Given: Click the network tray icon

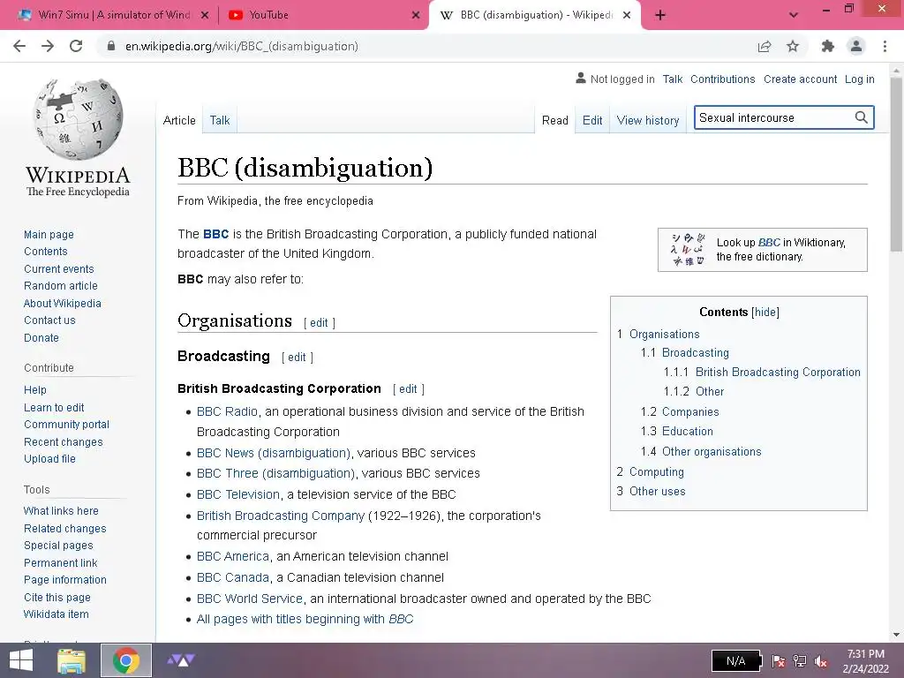Looking at the screenshot, I should pos(800,661).
